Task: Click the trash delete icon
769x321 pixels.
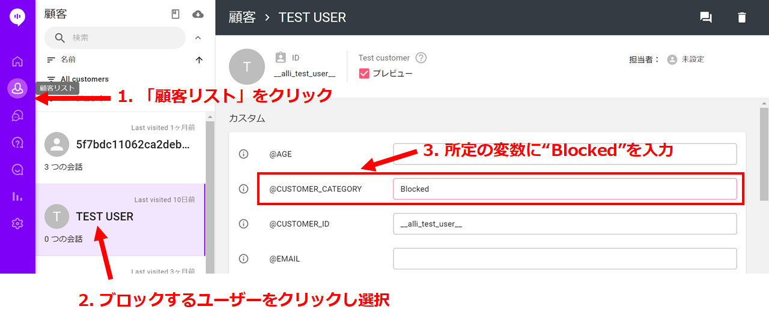Action: coord(742,17)
